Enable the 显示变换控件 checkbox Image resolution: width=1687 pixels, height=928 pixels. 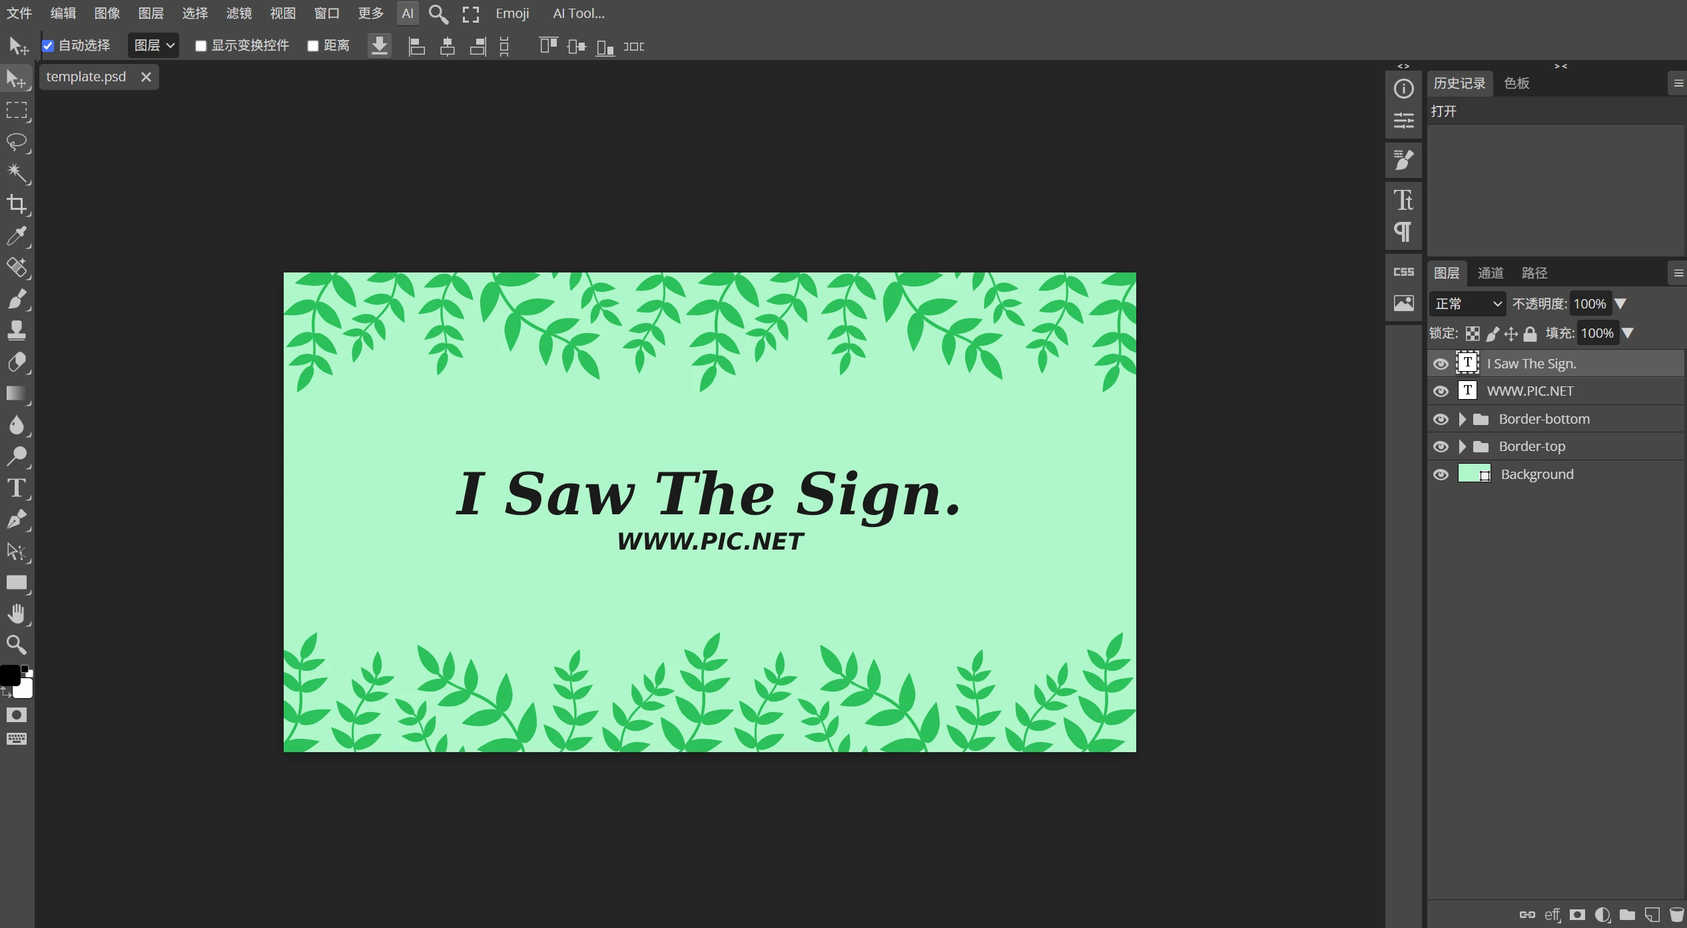pyautogui.click(x=200, y=46)
